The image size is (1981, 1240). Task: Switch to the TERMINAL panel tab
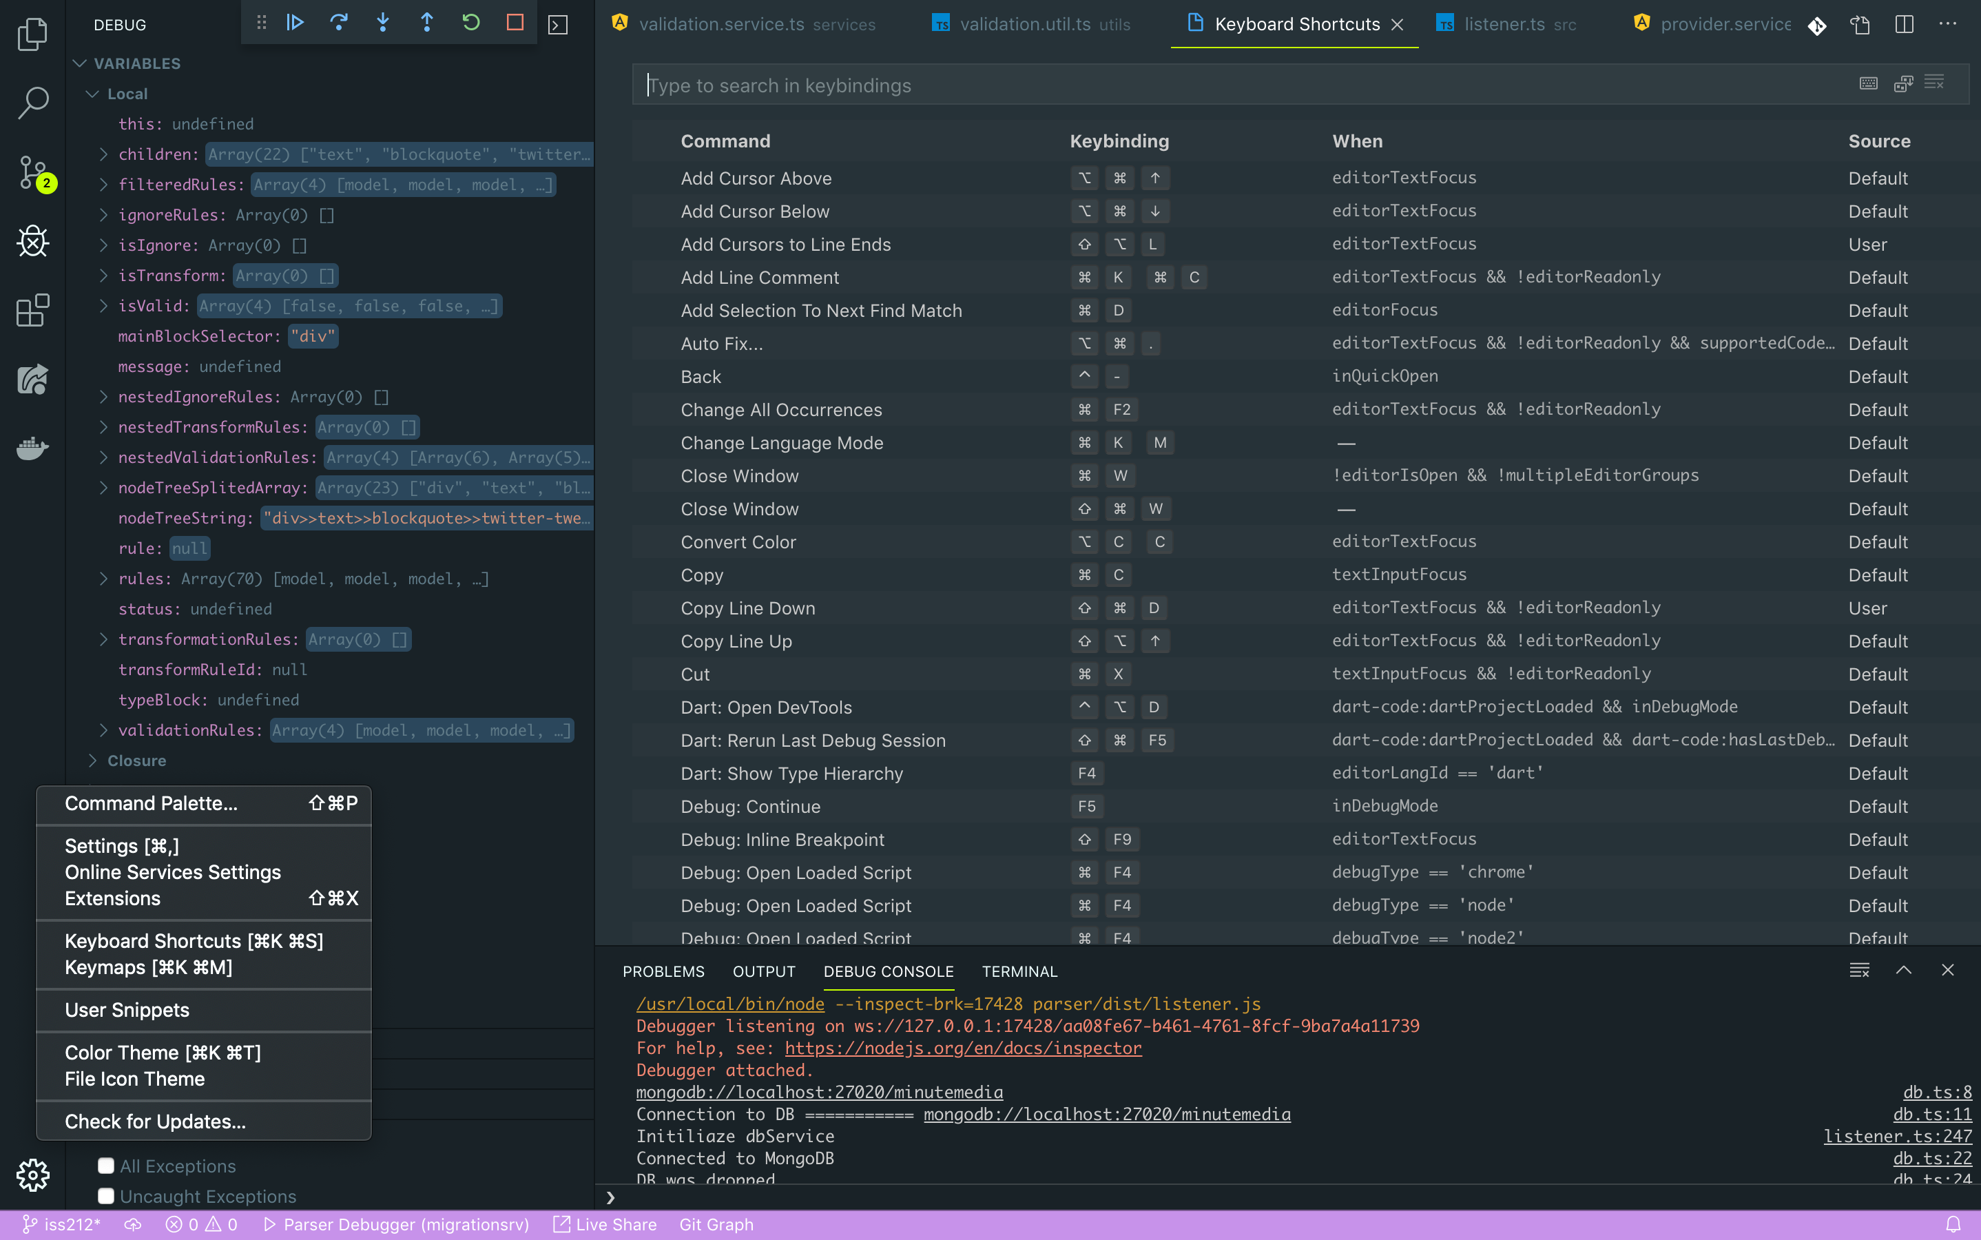(x=1020, y=971)
